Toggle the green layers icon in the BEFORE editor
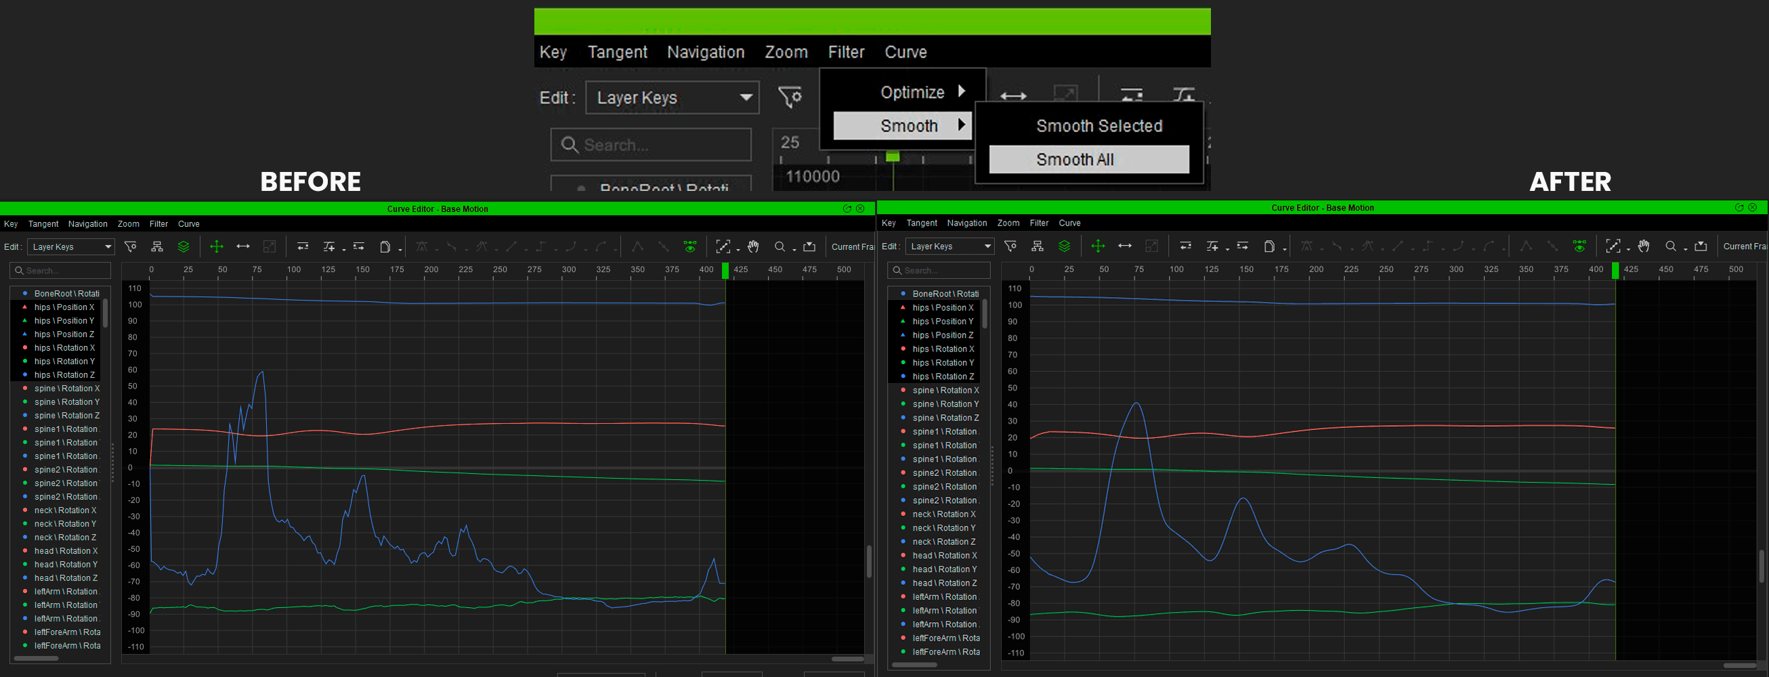 coord(184,246)
